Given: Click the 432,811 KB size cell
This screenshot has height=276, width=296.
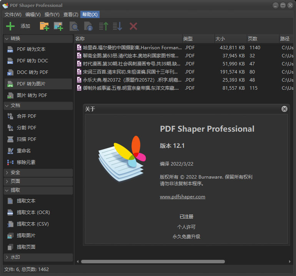Looking at the screenshot, I should tap(232, 48).
